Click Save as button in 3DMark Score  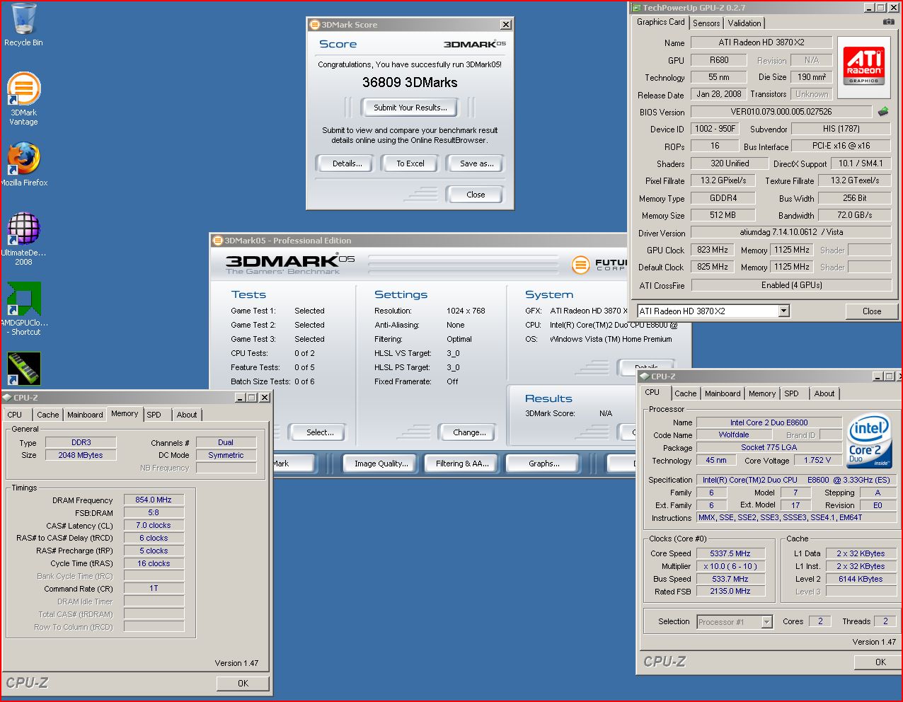click(x=476, y=163)
